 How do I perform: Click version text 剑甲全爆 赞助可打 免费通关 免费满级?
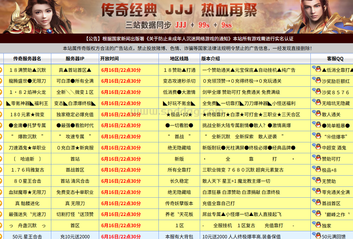pyautogui.click(x=241, y=92)
